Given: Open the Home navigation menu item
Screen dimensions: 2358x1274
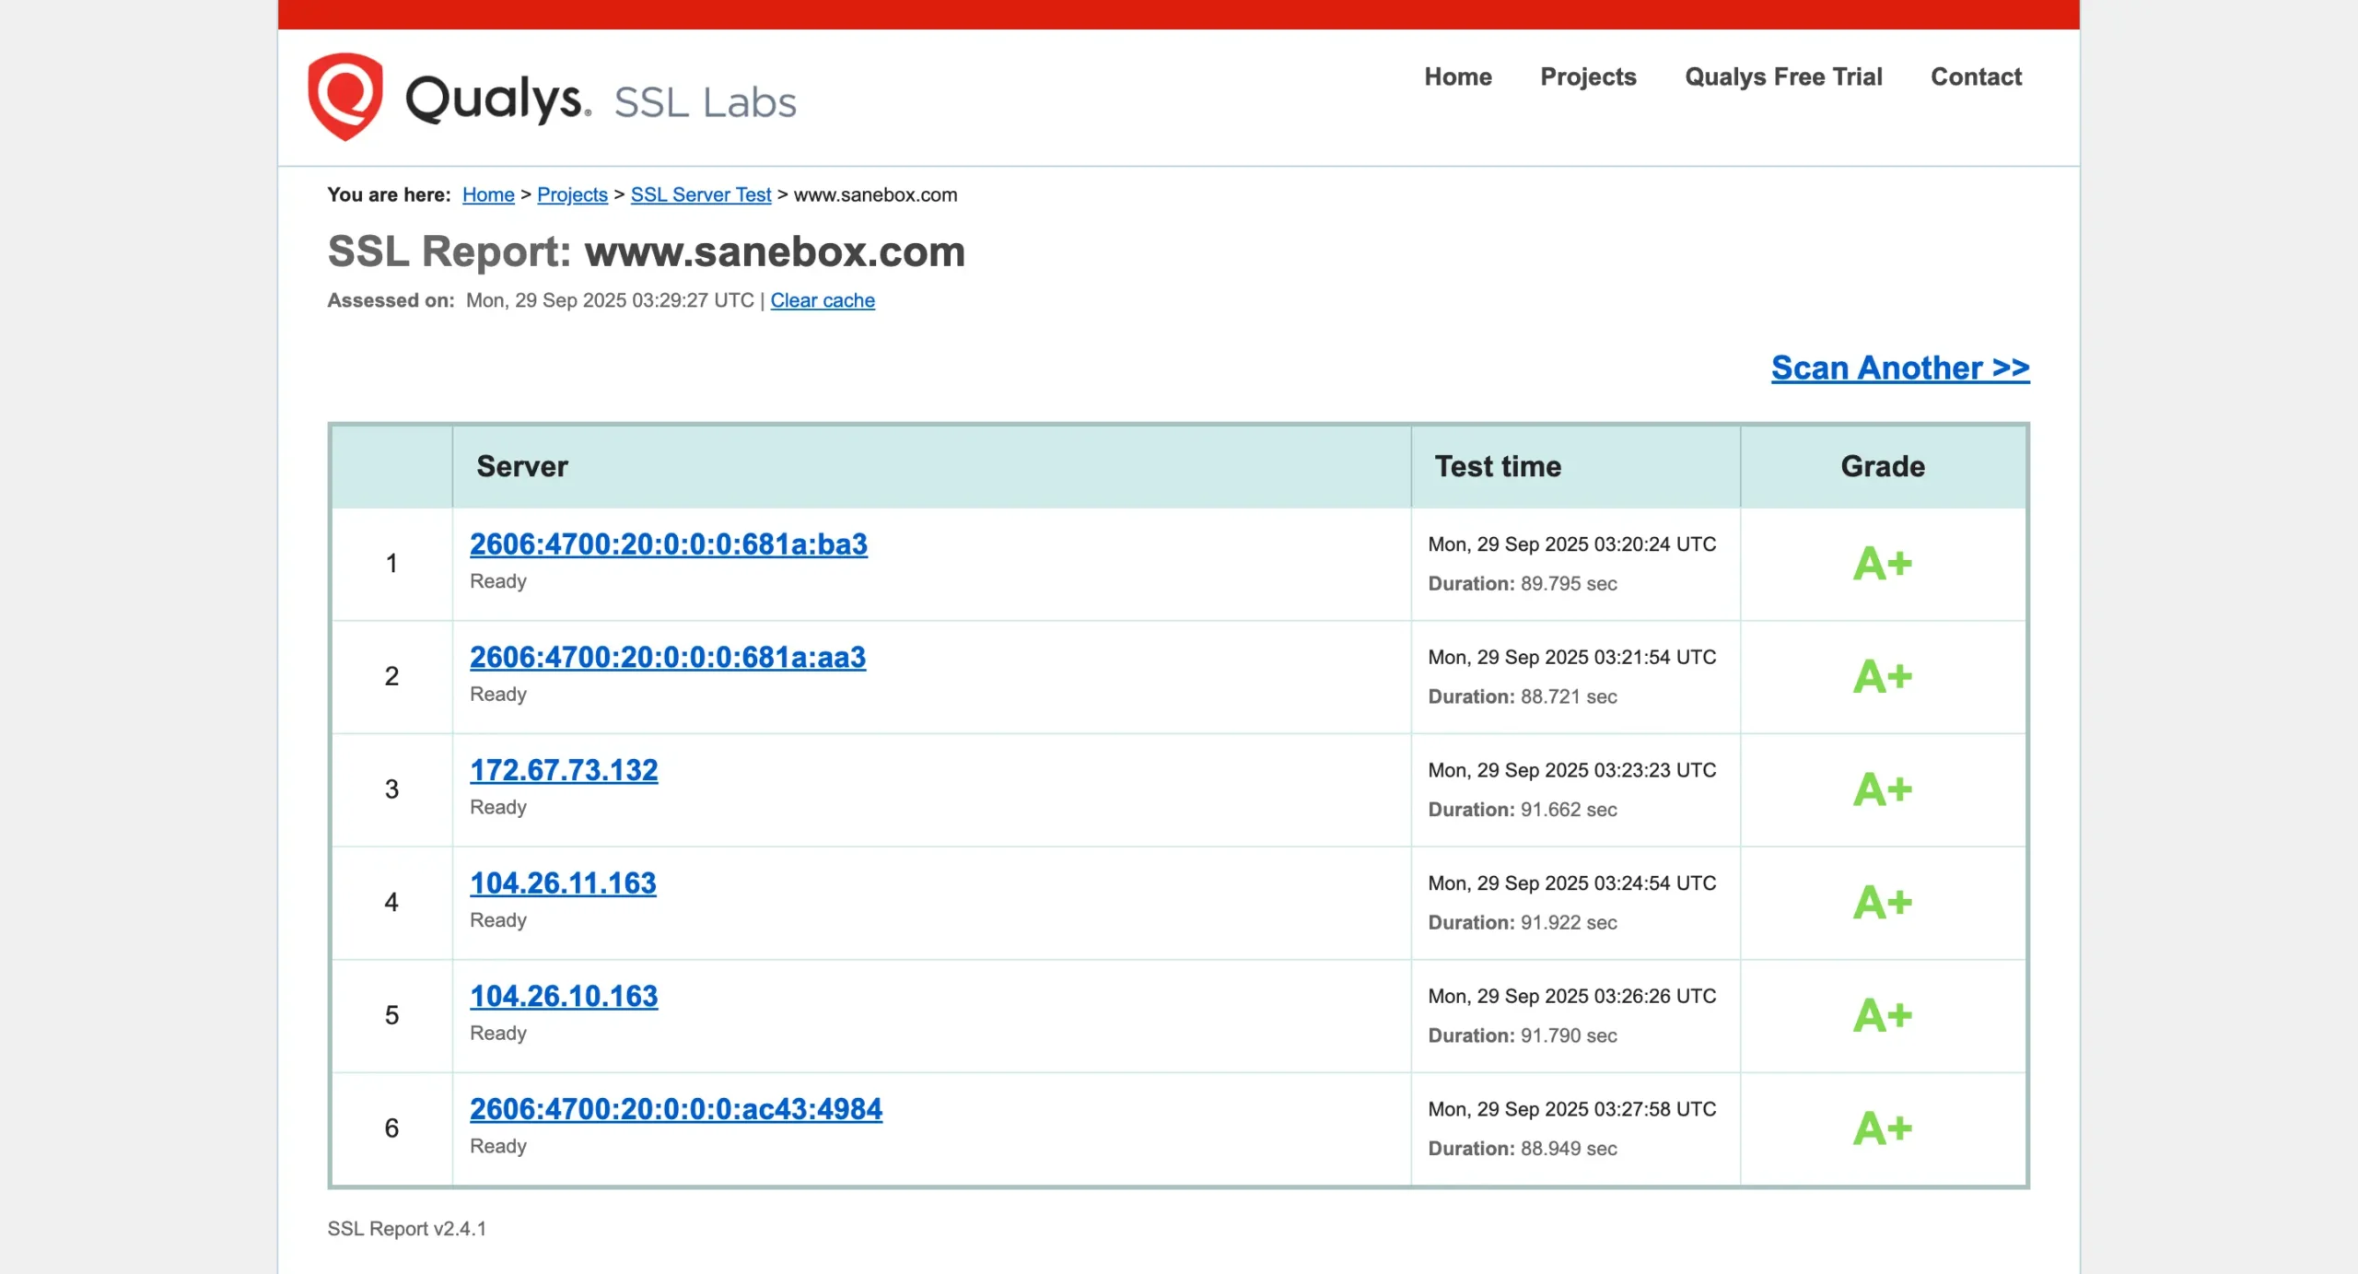Looking at the screenshot, I should tap(1457, 76).
